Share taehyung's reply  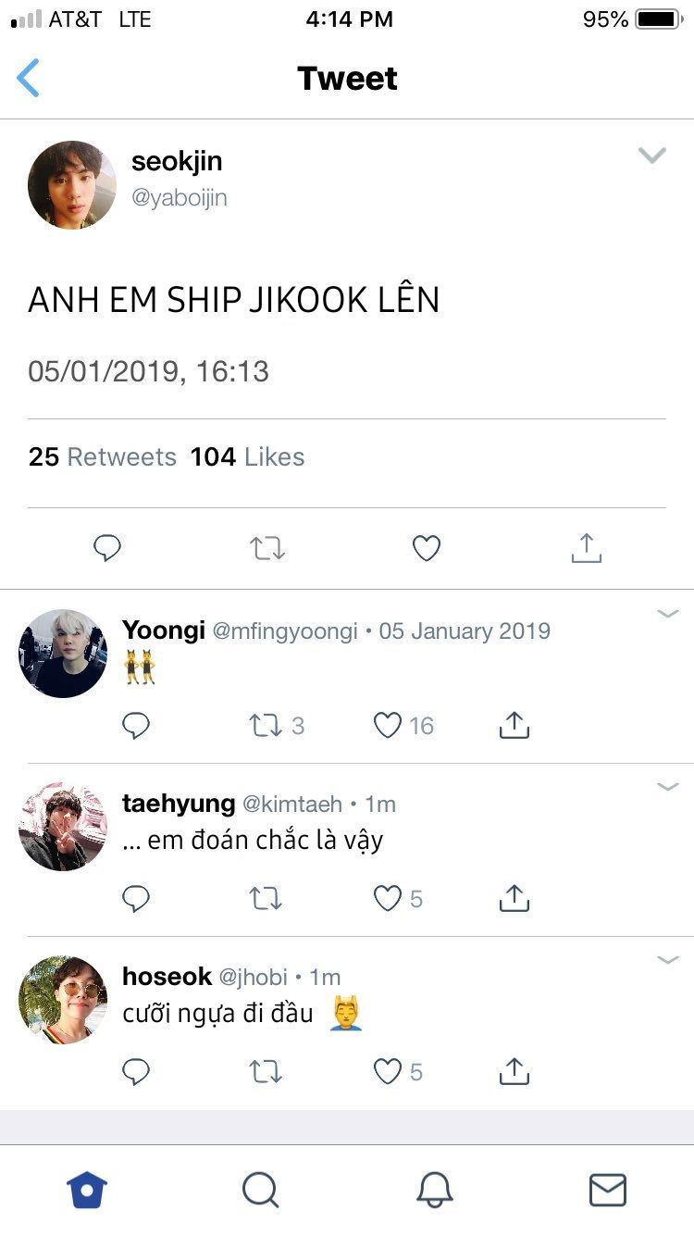(x=514, y=897)
